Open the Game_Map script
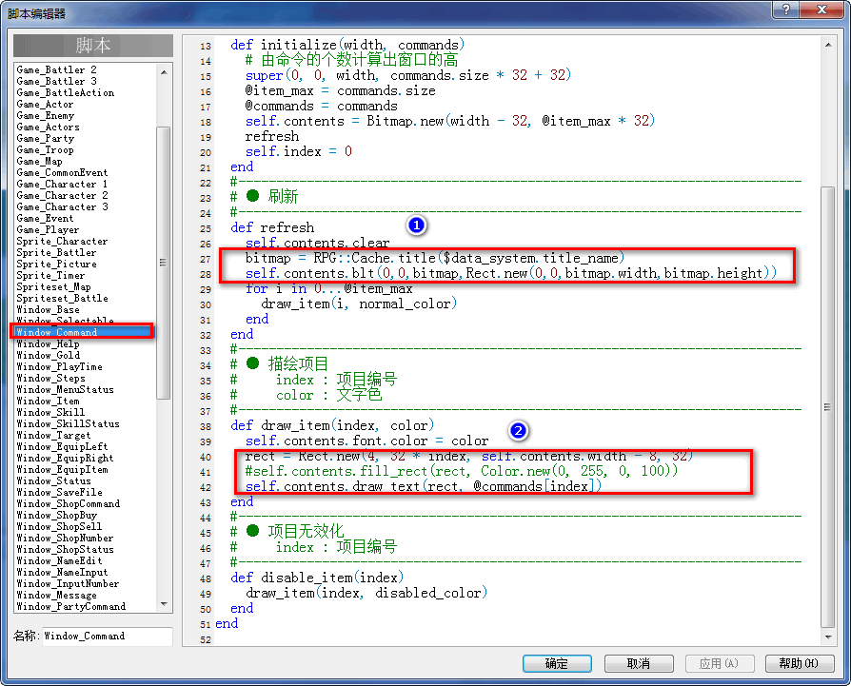The width and height of the screenshot is (851, 686). [x=39, y=161]
